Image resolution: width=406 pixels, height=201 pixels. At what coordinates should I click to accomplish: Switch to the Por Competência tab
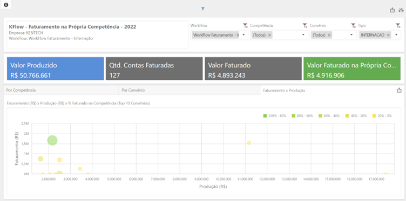pyautogui.click(x=61, y=91)
